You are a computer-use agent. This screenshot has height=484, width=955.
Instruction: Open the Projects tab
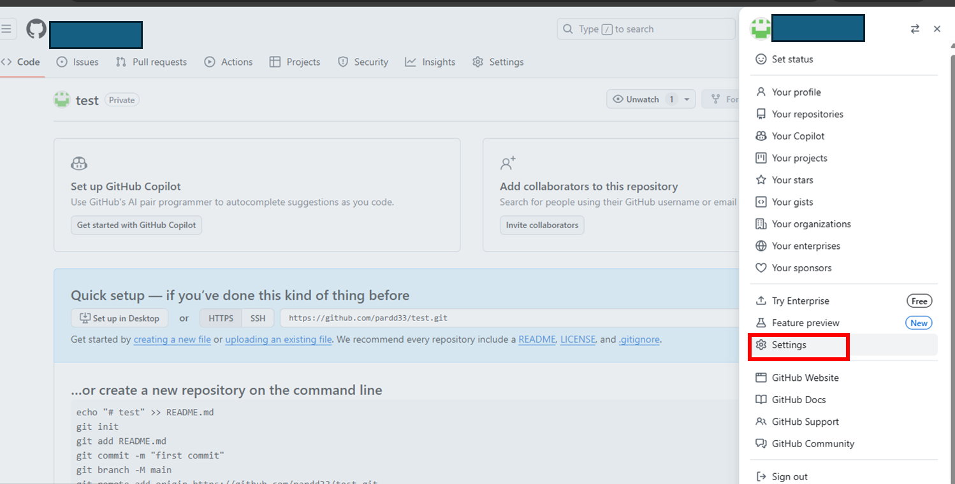[x=295, y=62]
